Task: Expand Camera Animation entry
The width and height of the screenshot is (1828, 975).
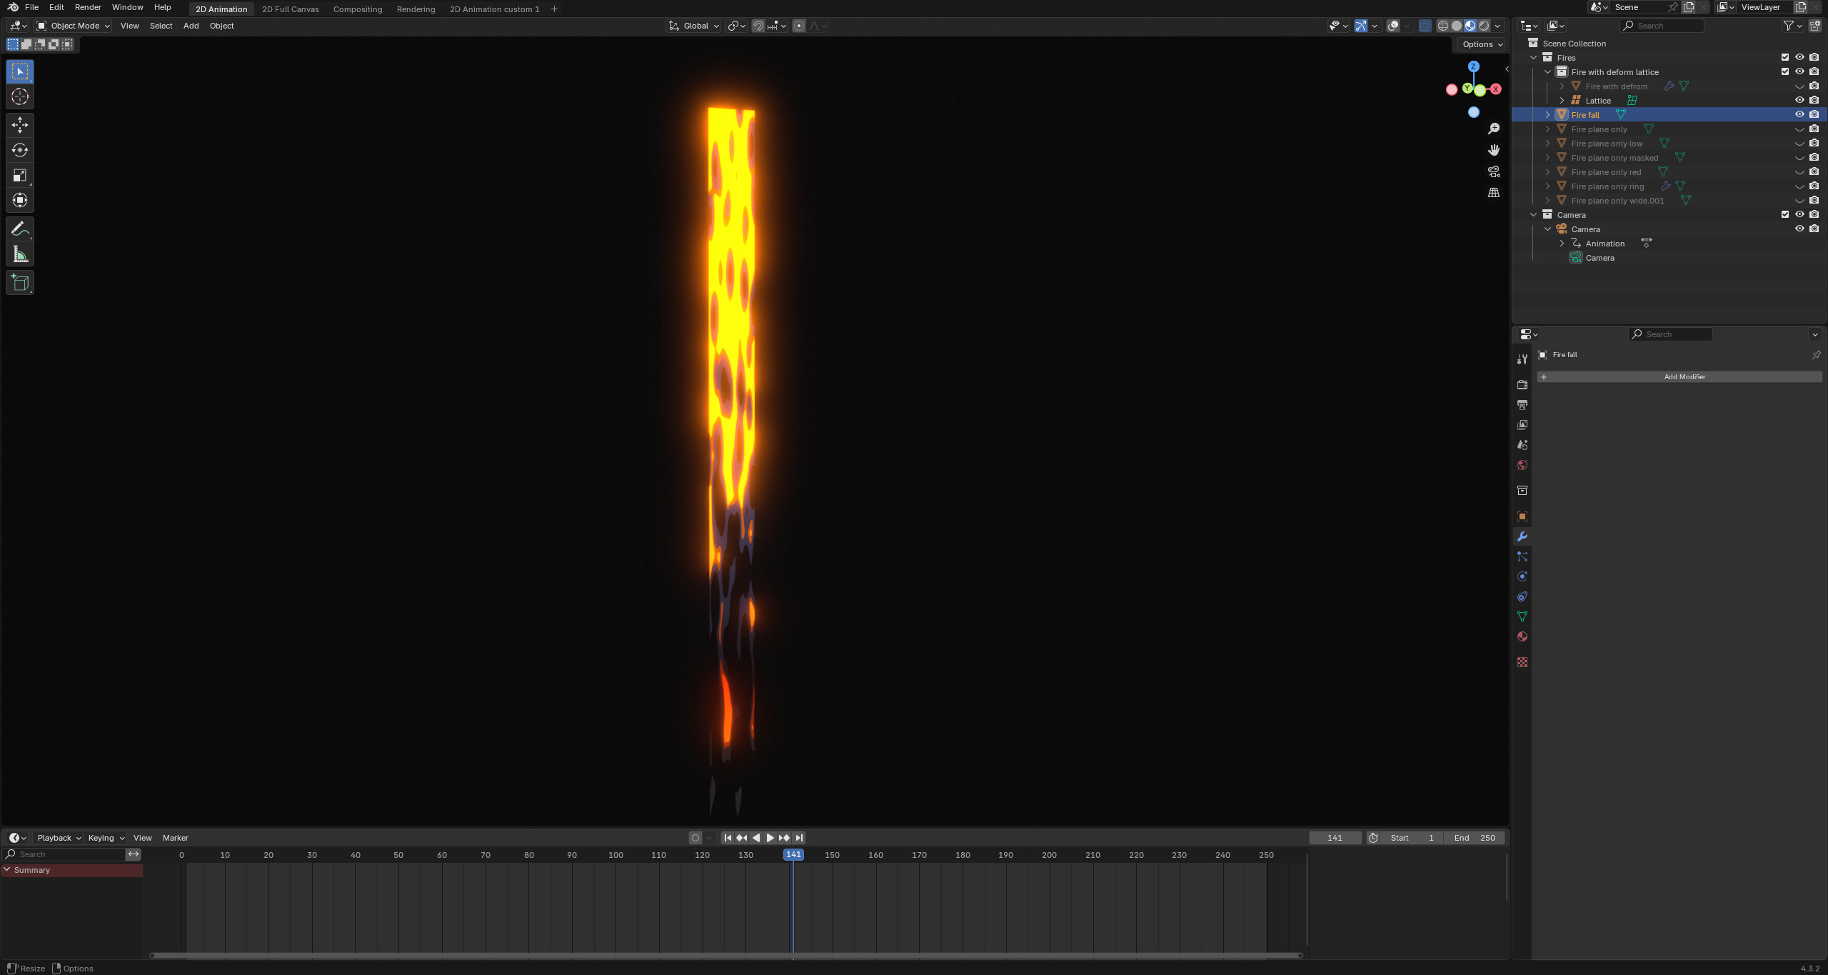Action: pos(1562,243)
